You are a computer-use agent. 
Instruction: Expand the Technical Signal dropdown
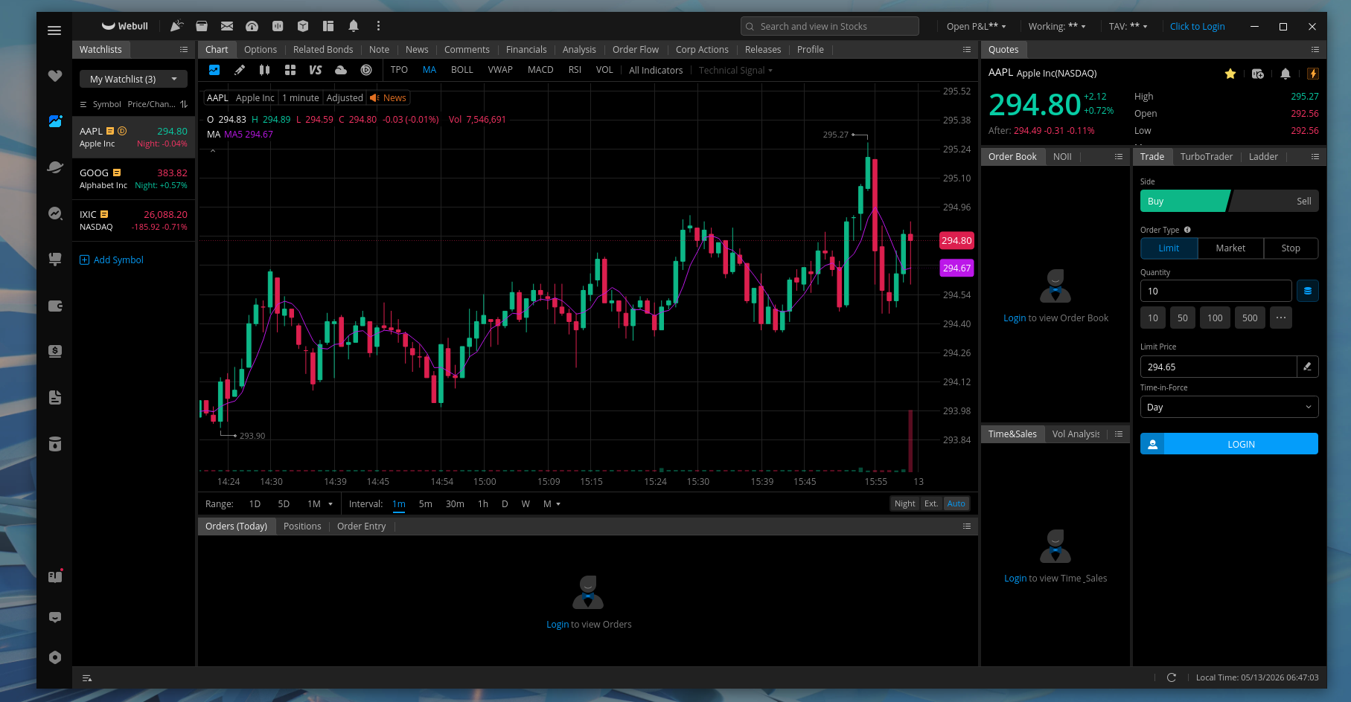pyautogui.click(x=735, y=70)
